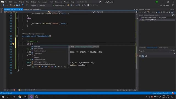Click the Undo arrow icon
176x99 pixels.
click(23, 5)
